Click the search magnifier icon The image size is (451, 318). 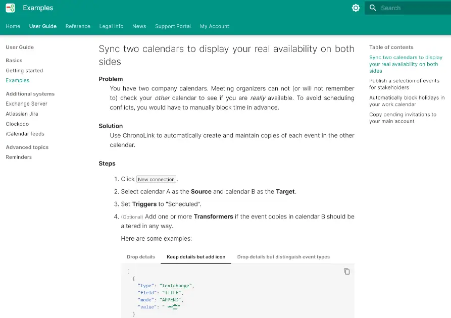click(373, 8)
